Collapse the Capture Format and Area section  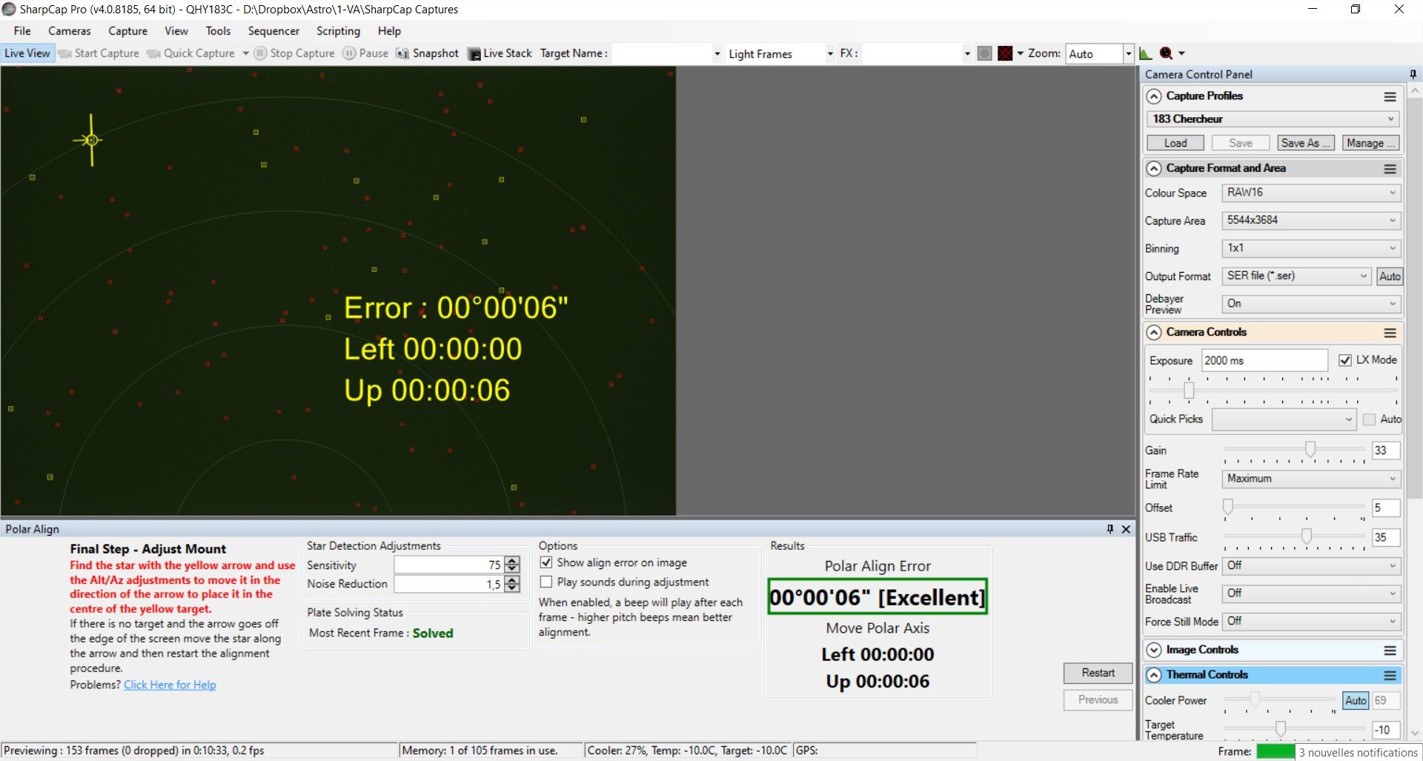[x=1154, y=169]
